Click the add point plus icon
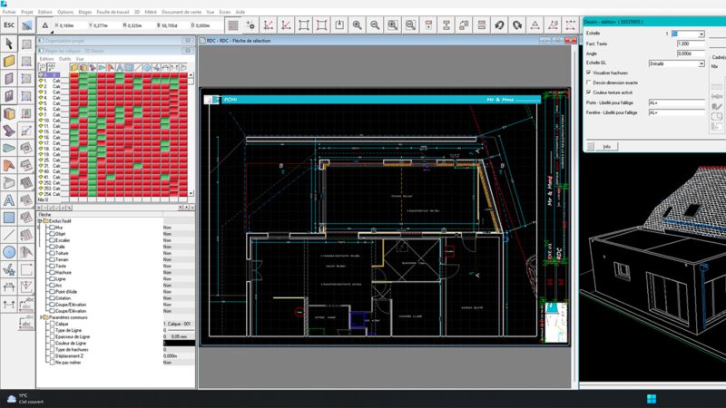This screenshot has width=726, height=408. (250, 25)
